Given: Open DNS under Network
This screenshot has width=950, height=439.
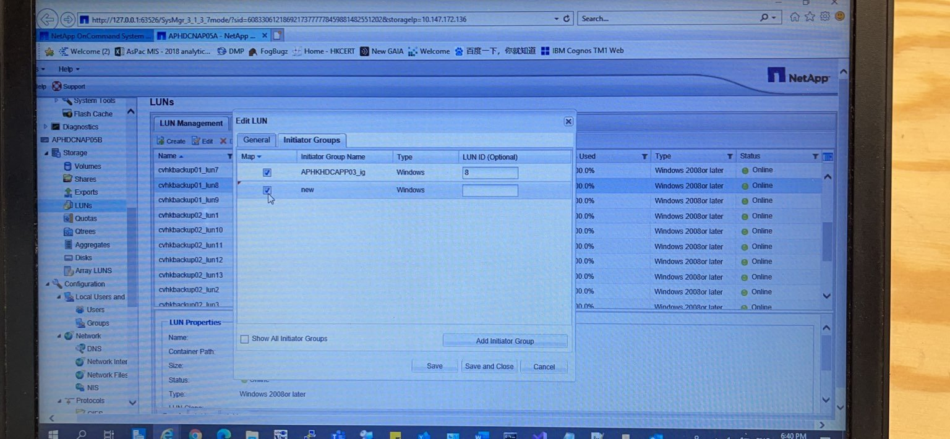Looking at the screenshot, I should 94,349.
